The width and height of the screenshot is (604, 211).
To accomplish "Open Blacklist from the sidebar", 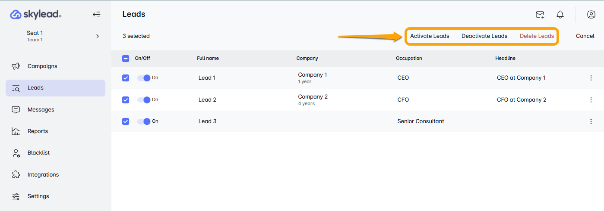I will coord(38,153).
